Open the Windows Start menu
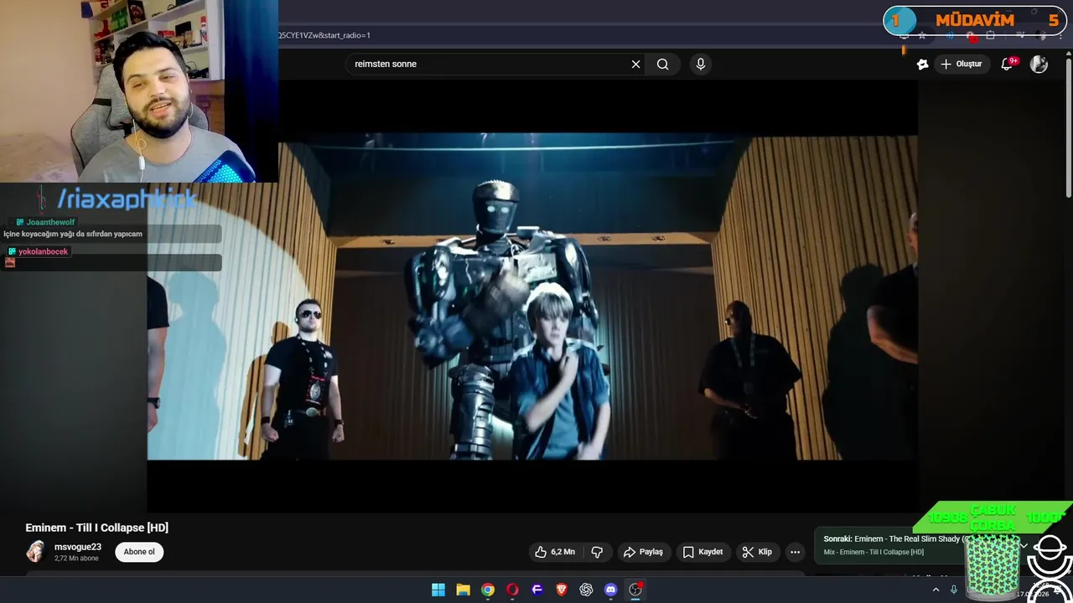The image size is (1073, 603). click(x=438, y=590)
